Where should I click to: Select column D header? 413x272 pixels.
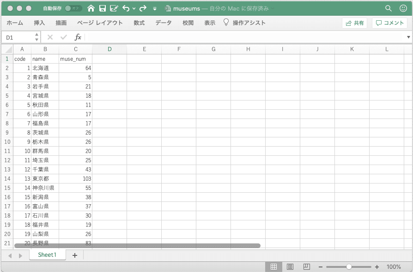pyautogui.click(x=109, y=49)
